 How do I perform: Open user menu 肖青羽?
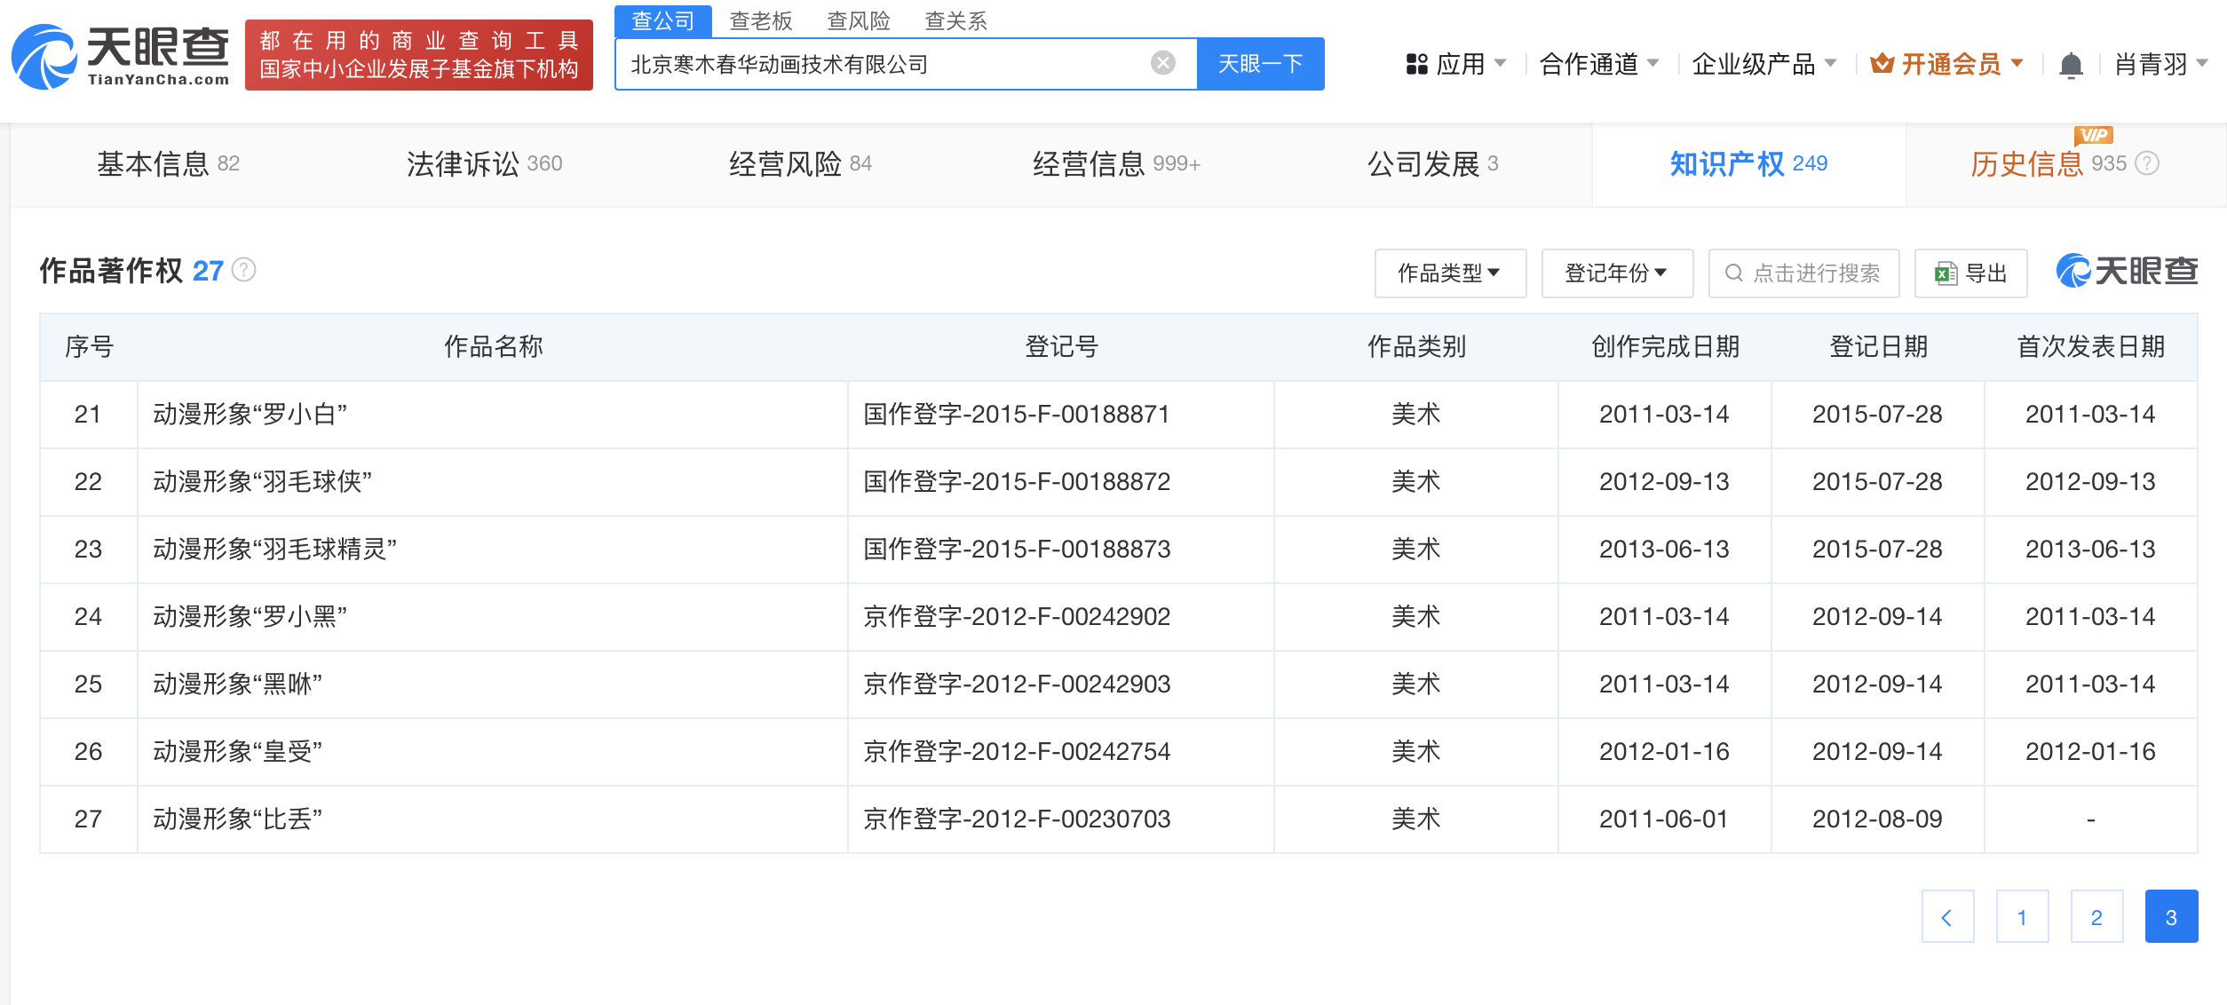2160,64
